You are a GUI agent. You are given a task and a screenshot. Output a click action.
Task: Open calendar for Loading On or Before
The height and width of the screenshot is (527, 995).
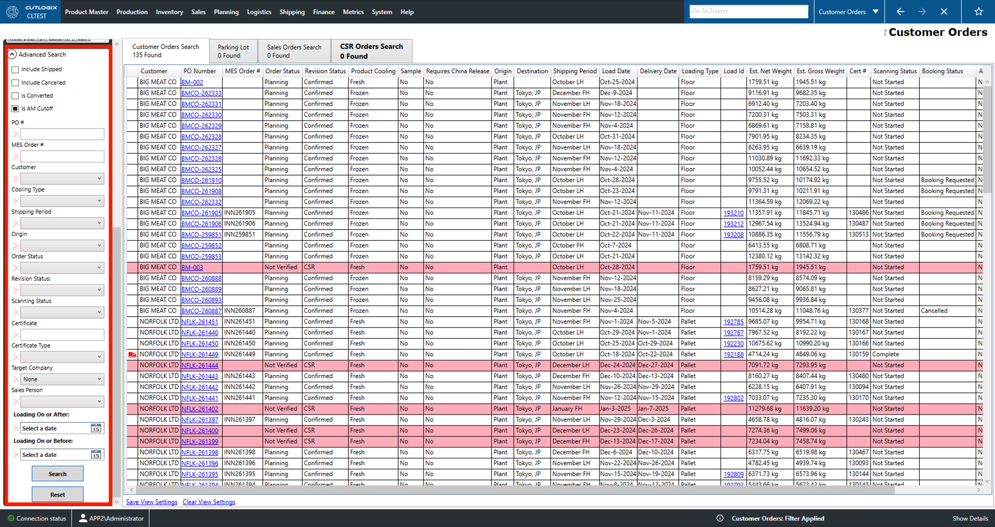96,455
